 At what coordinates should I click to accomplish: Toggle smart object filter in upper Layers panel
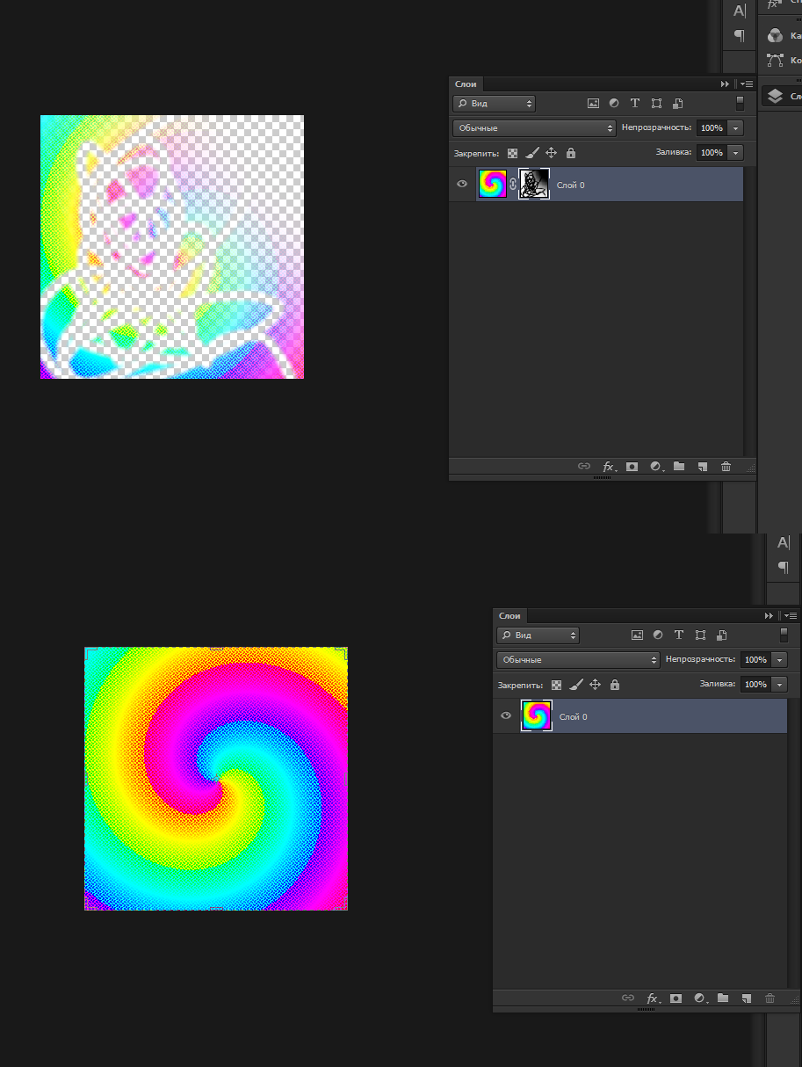pos(677,104)
